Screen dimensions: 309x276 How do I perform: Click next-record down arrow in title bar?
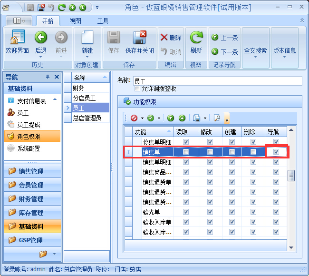coord(83,8)
